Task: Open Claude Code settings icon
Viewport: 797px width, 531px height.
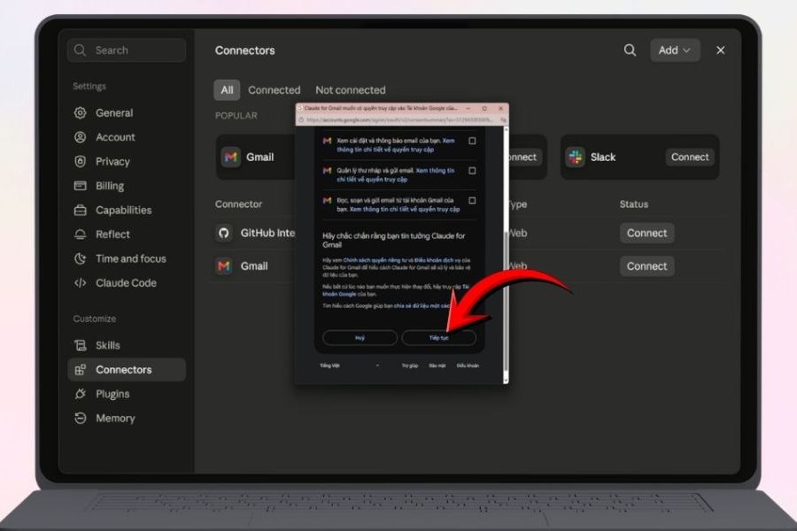Action: click(x=81, y=283)
